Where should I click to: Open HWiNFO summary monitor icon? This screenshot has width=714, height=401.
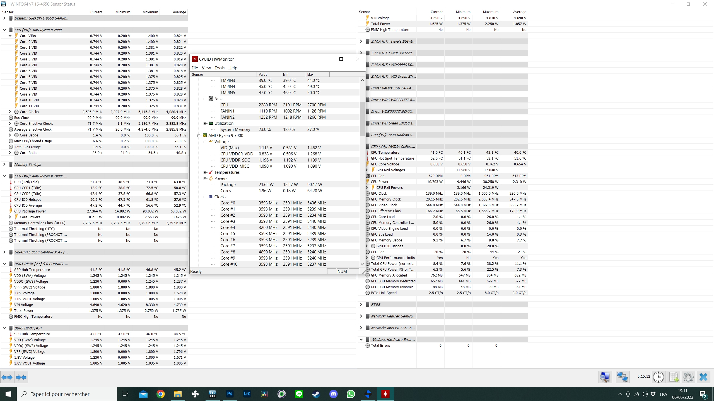(605, 377)
